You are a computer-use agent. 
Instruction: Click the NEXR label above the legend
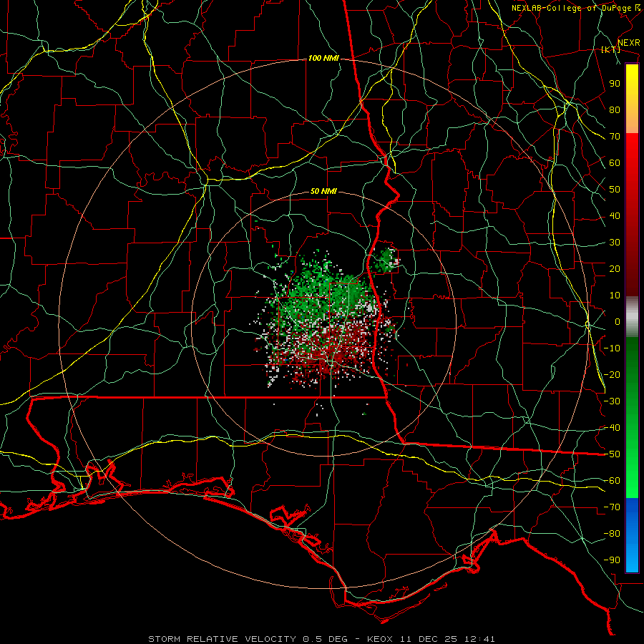click(629, 43)
